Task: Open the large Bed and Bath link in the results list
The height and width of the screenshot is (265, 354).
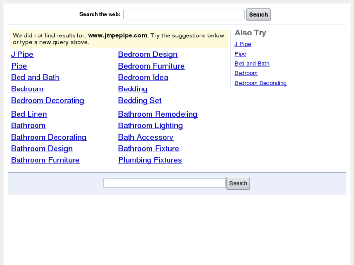Action: pos(35,77)
